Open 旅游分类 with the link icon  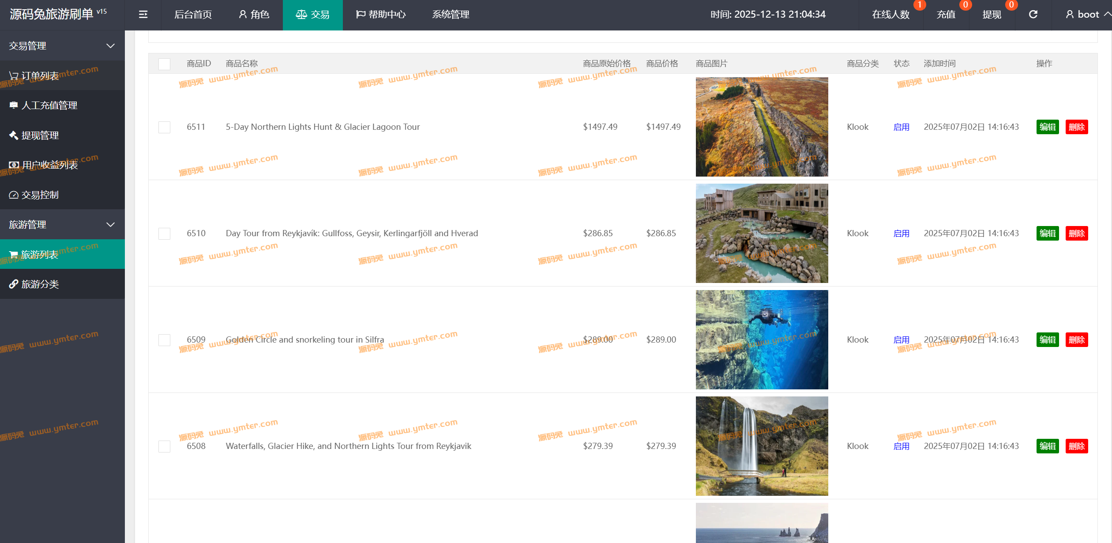(40, 284)
